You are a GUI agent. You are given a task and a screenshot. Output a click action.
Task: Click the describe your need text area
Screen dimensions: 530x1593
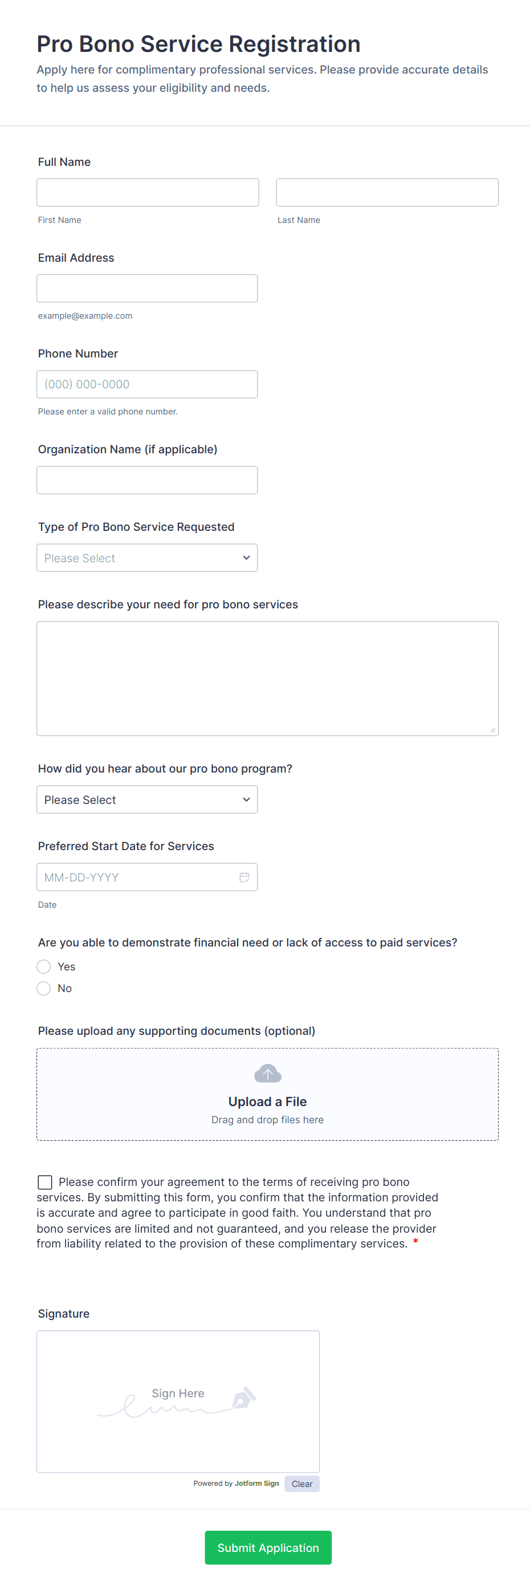[x=267, y=678]
